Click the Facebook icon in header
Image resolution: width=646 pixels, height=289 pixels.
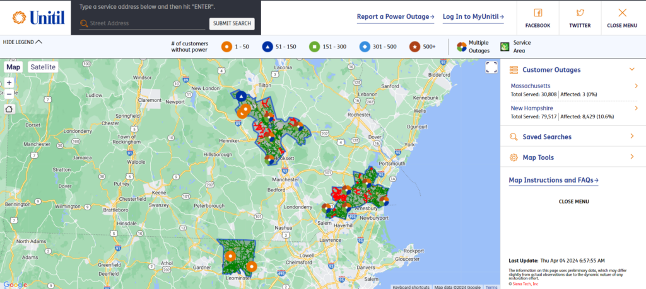[x=537, y=13]
